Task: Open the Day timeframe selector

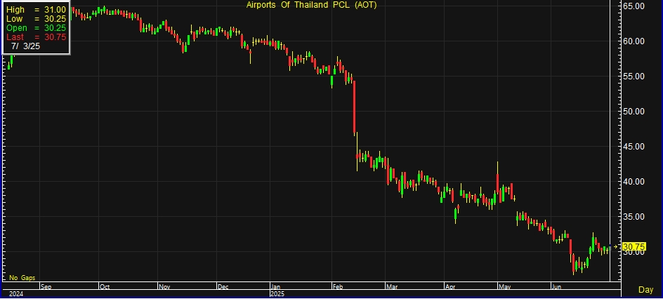Action: coord(645,290)
